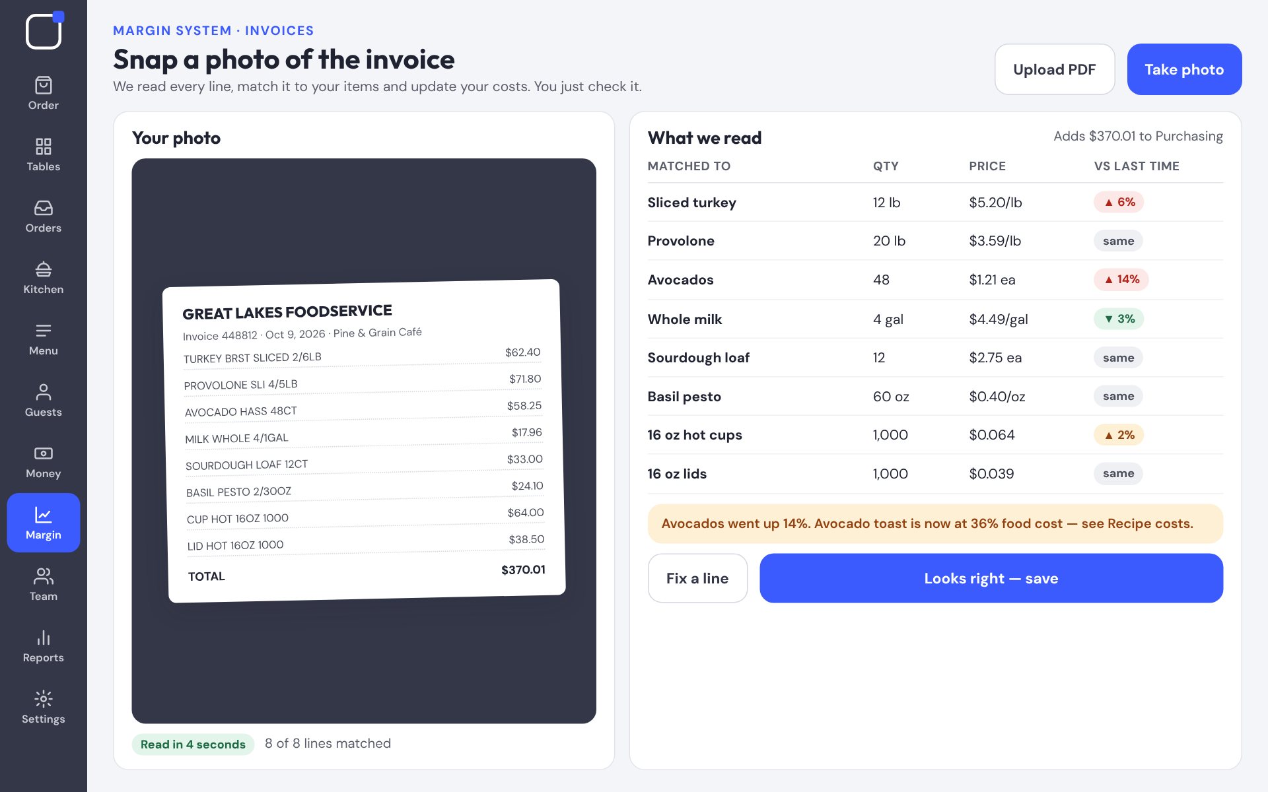Open the Team people icon
The width and height of the screenshot is (1268, 792).
click(x=44, y=576)
